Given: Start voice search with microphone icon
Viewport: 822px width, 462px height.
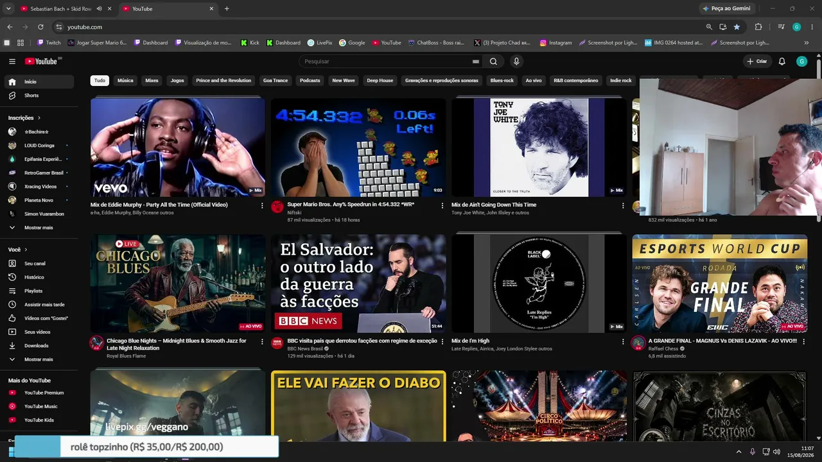Looking at the screenshot, I should click(x=516, y=62).
